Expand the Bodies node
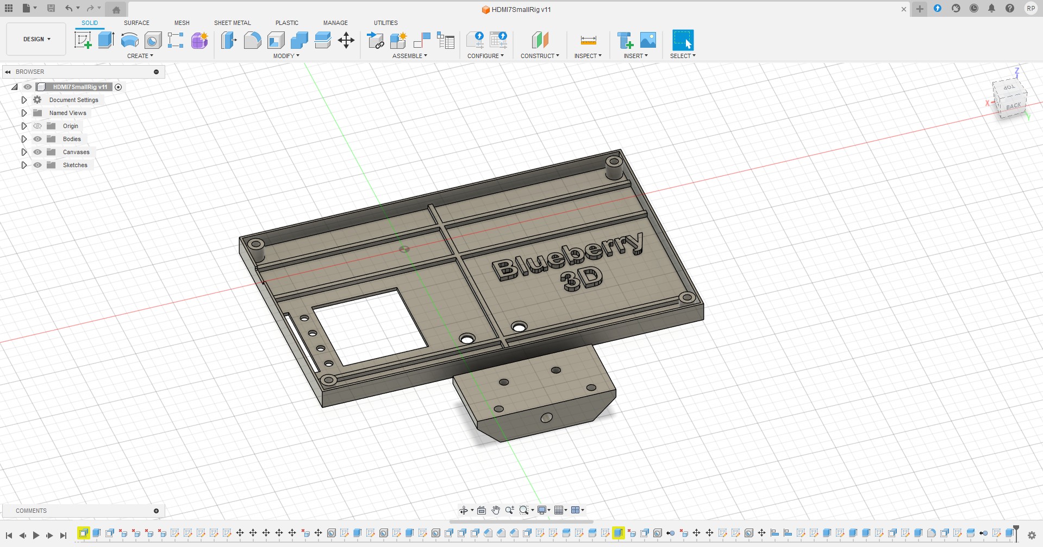The image size is (1043, 547). 24,139
